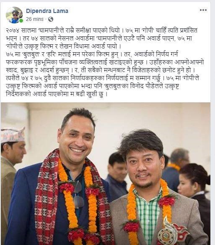Click the sunglasses hanging on the blue shirt
The height and width of the screenshot is (245, 215).
pos(78,194)
